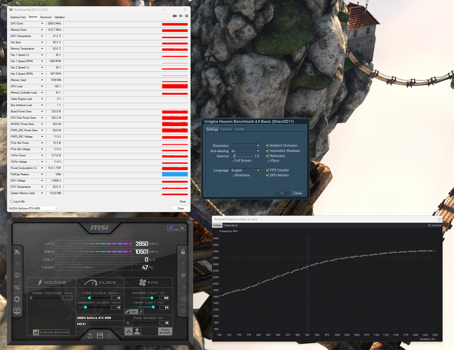Viewport: 454px width, 350px height.
Task: Click temperature priority lightning icon
Action: point(141,311)
